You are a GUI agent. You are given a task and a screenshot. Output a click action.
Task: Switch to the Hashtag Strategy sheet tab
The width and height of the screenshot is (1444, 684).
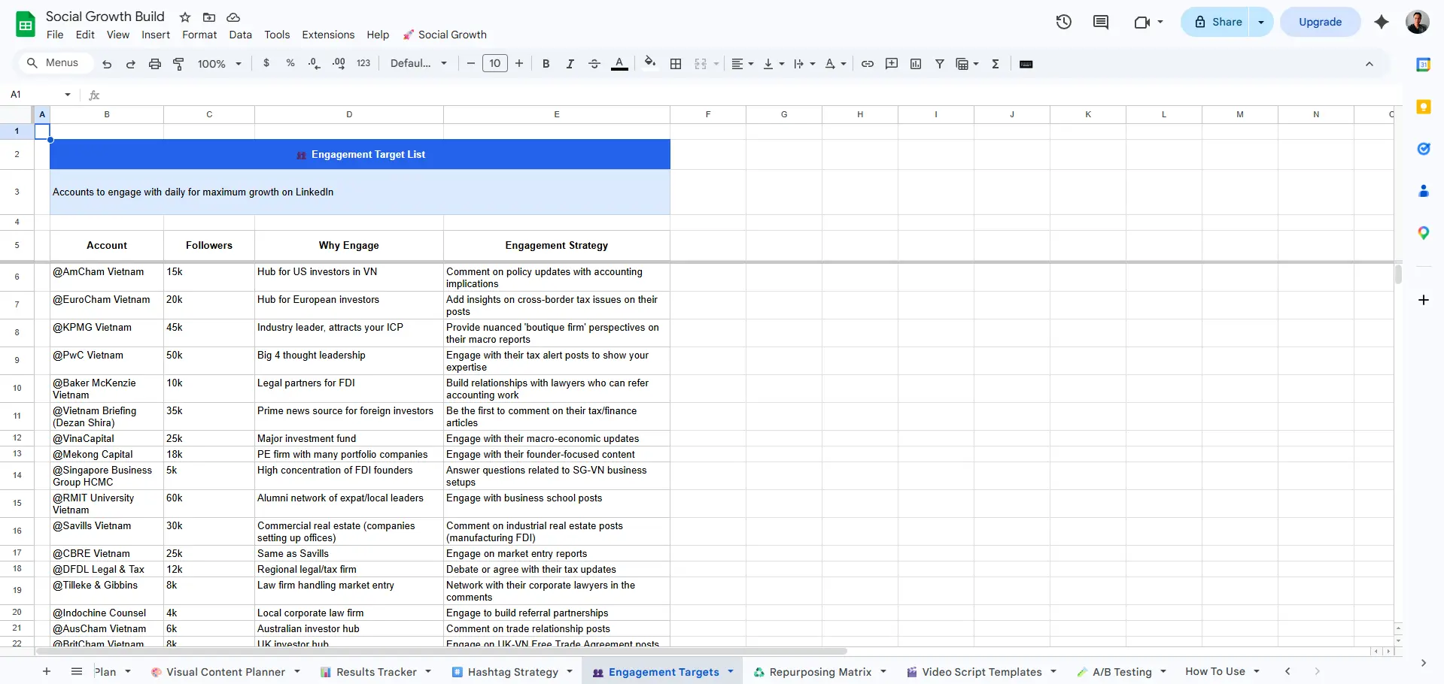click(513, 672)
